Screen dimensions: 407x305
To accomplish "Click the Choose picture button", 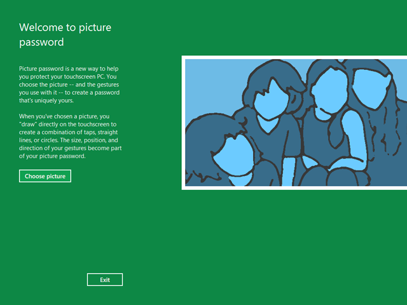I will [45, 176].
